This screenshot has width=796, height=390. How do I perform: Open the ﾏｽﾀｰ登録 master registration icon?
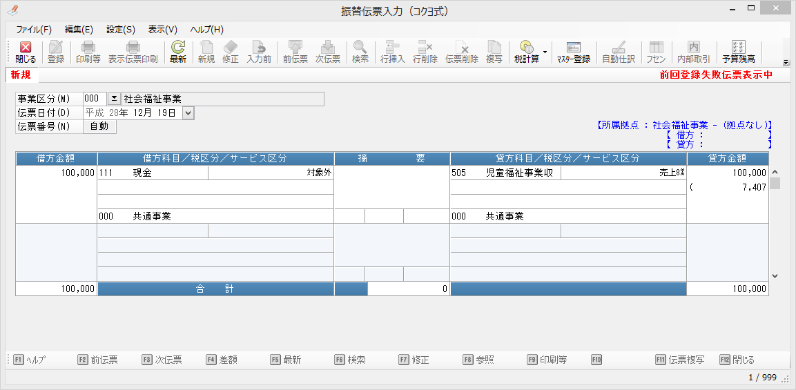point(573,52)
